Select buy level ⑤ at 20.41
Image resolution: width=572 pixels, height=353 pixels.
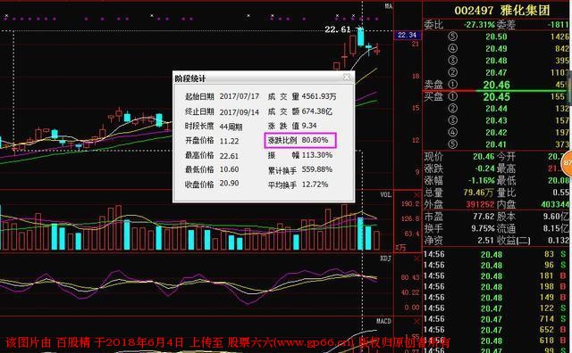point(497,144)
